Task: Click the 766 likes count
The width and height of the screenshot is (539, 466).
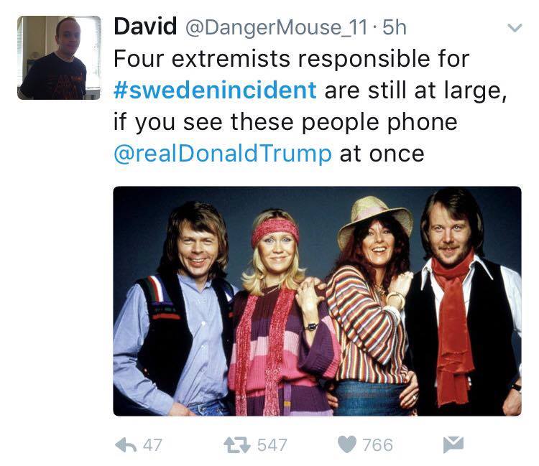Action: [378, 445]
